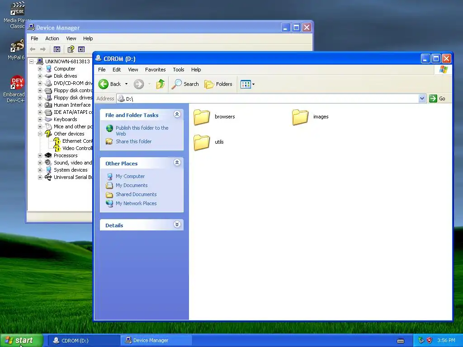Open Action menu in Device Manager
This screenshot has height=347, width=463.
coord(52,38)
